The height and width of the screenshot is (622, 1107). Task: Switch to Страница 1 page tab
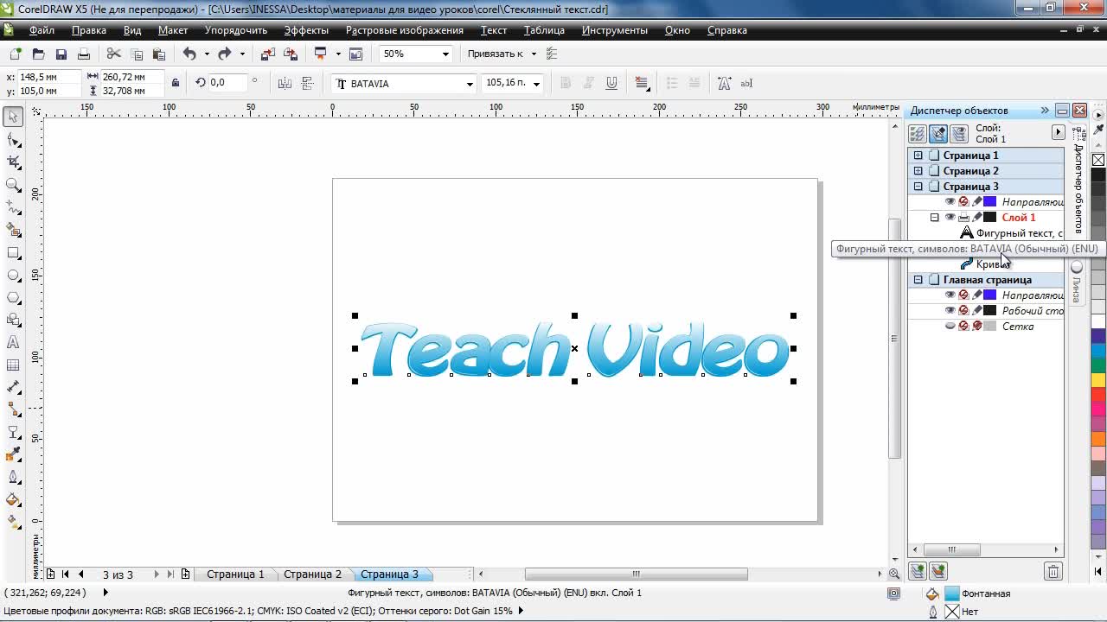pyautogui.click(x=235, y=574)
